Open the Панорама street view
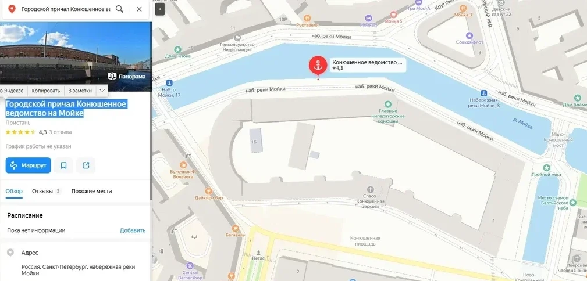This screenshot has height=281, width=587. pos(127,76)
